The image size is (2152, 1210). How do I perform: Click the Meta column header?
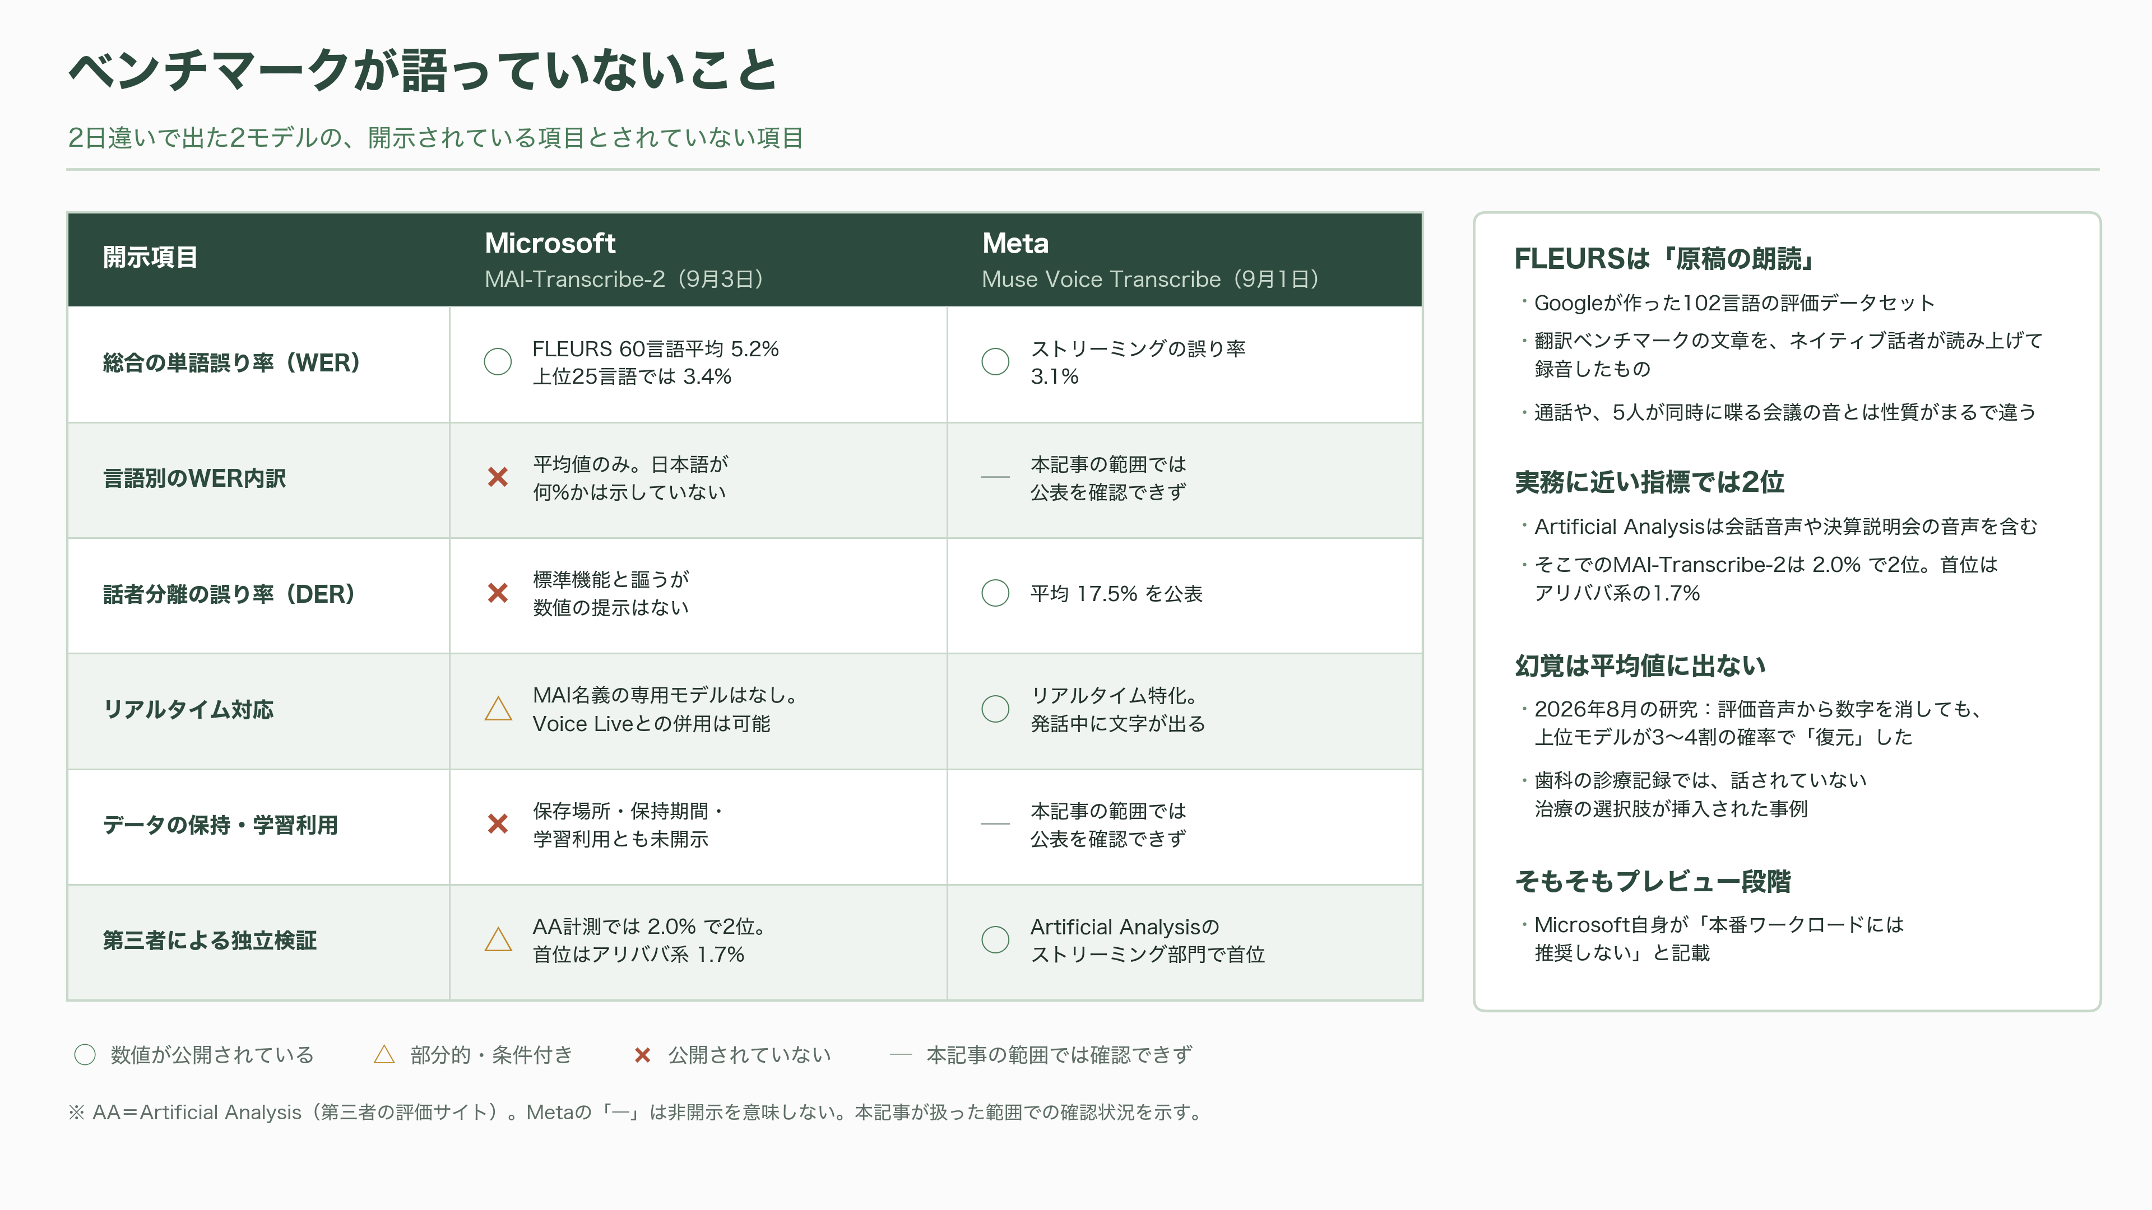pyautogui.click(x=1015, y=243)
